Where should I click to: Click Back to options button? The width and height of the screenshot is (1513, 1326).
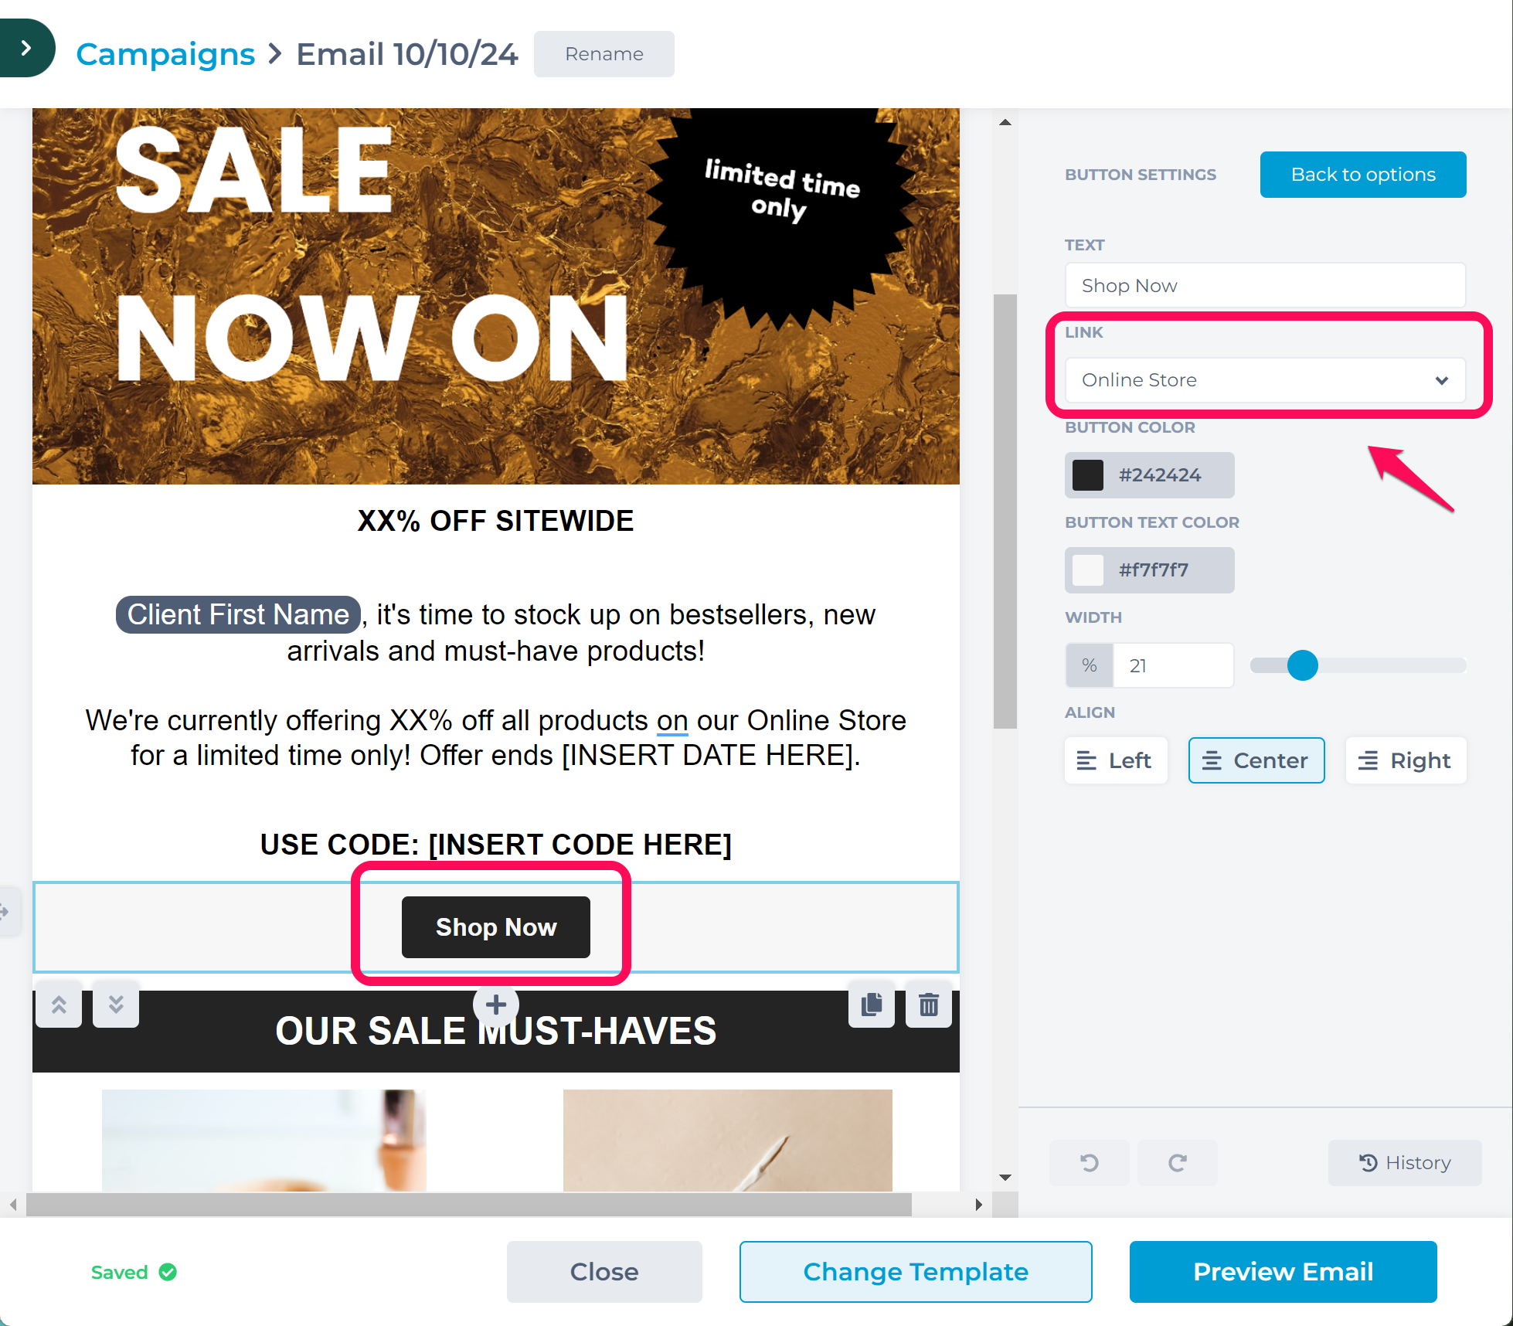click(x=1363, y=175)
